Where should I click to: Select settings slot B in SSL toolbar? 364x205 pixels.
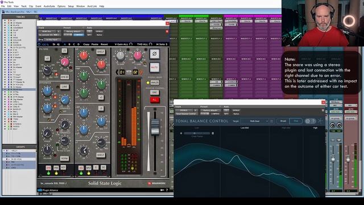(x=69, y=44)
